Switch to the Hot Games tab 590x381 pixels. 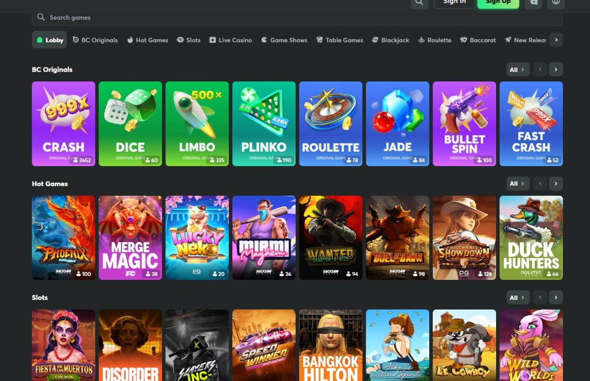click(x=147, y=40)
